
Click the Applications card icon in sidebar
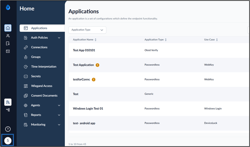pos(26,28)
